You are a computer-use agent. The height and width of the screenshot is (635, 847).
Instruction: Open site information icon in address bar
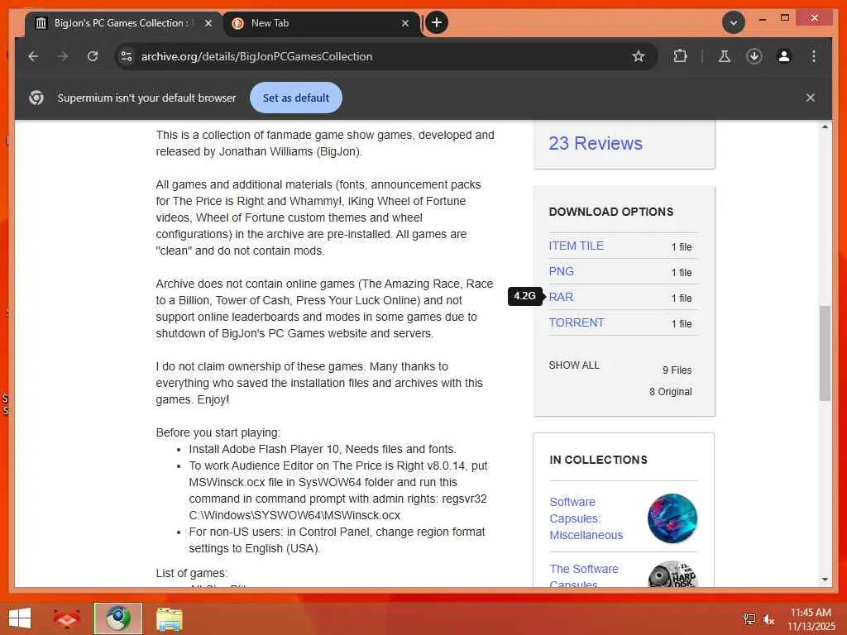pos(127,56)
